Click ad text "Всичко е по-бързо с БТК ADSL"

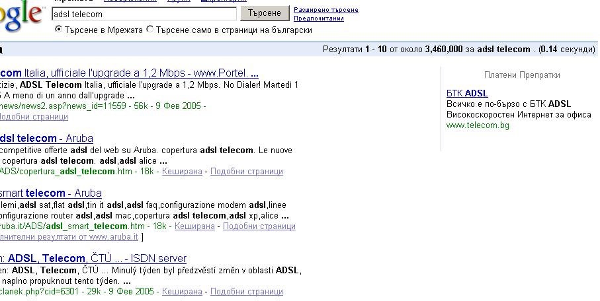point(509,104)
